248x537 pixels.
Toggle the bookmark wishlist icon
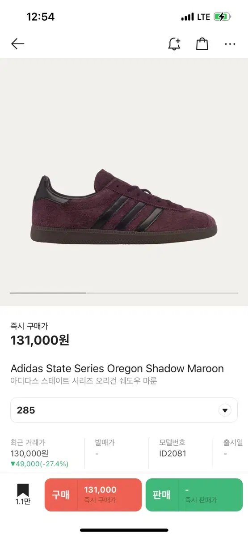[x=23, y=494]
